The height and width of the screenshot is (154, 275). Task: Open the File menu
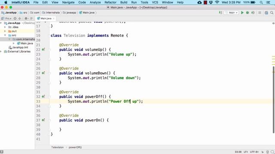36,2
